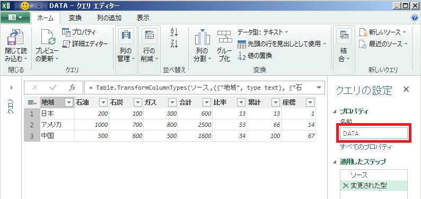Switch to the 列の追加 tab

[109, 18]
